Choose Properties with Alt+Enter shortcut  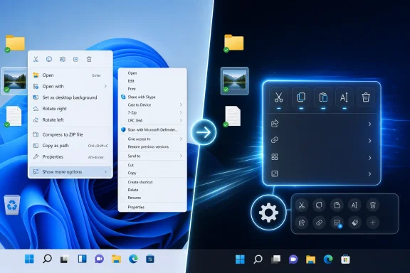click(70, 157)
